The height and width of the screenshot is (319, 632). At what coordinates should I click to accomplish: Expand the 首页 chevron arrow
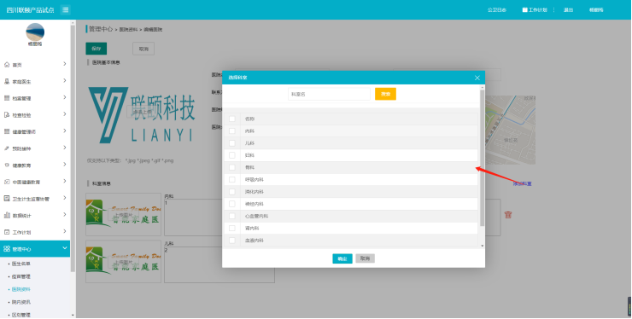(x=65, y=64)
